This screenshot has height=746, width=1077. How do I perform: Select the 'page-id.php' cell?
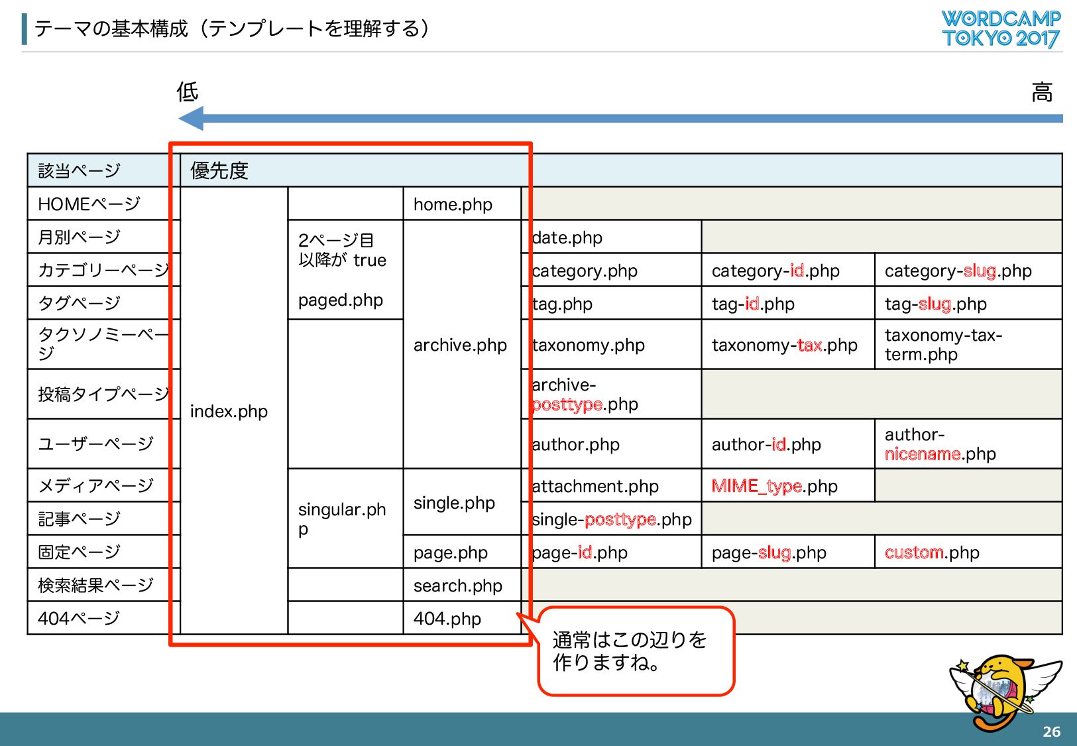pos(612,552)
